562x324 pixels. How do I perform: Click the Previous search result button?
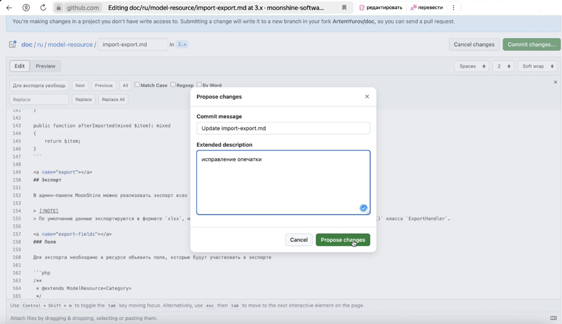pyautogui.click(x=104, y=85)
